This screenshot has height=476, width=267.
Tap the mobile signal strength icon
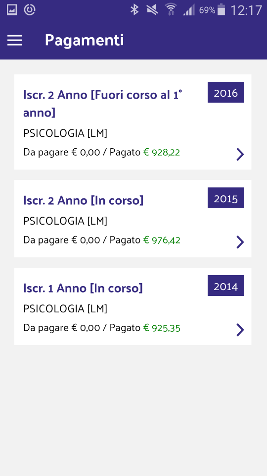click(189, 10)
